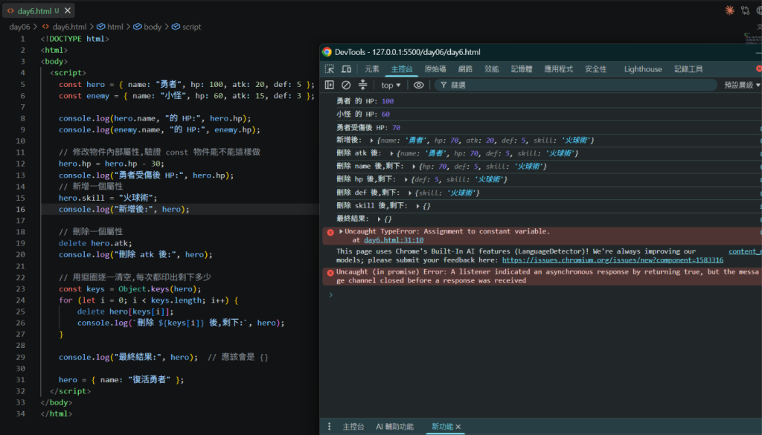Screen dimensions: 762x435
Task: Select the DevTools inspect element icon
Action: pos(330,69)
